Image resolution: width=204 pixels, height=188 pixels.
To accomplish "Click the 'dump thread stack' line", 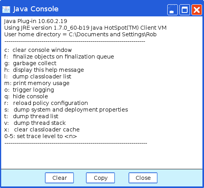I will pyautogui.click(x=35, y=123).
